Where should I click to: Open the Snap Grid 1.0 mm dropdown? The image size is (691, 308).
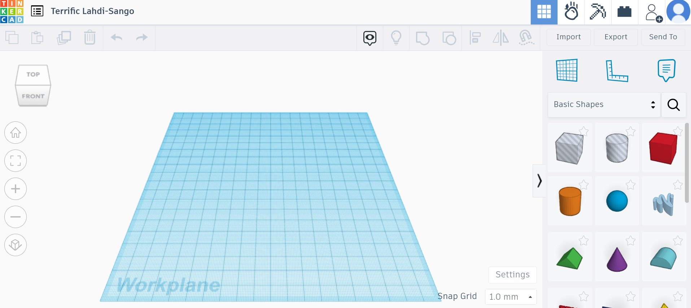coord(511,297)
